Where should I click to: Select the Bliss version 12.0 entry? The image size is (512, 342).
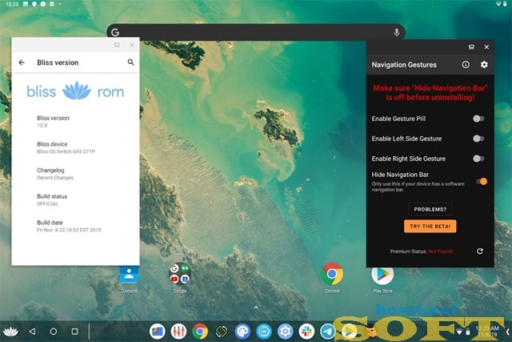click(75, 121)
